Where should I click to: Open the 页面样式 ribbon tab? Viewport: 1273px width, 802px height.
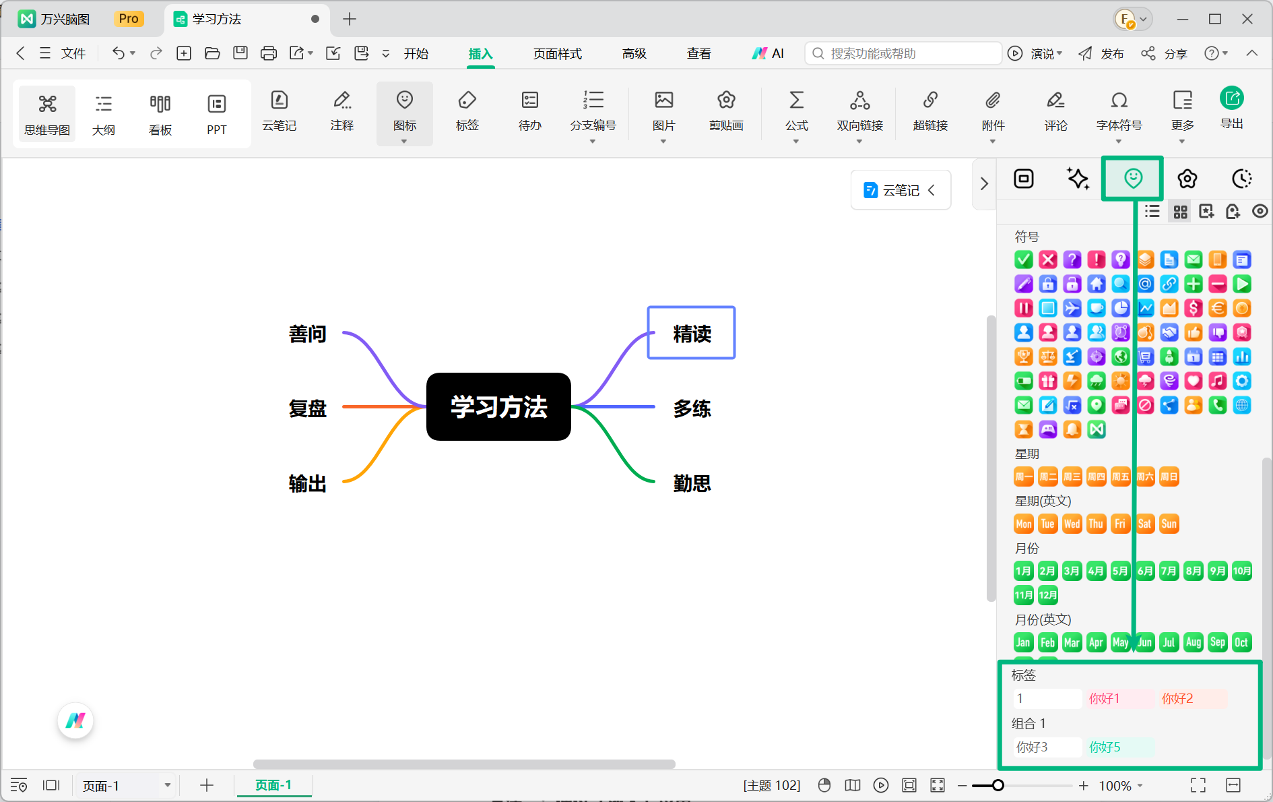click(557, 53)
